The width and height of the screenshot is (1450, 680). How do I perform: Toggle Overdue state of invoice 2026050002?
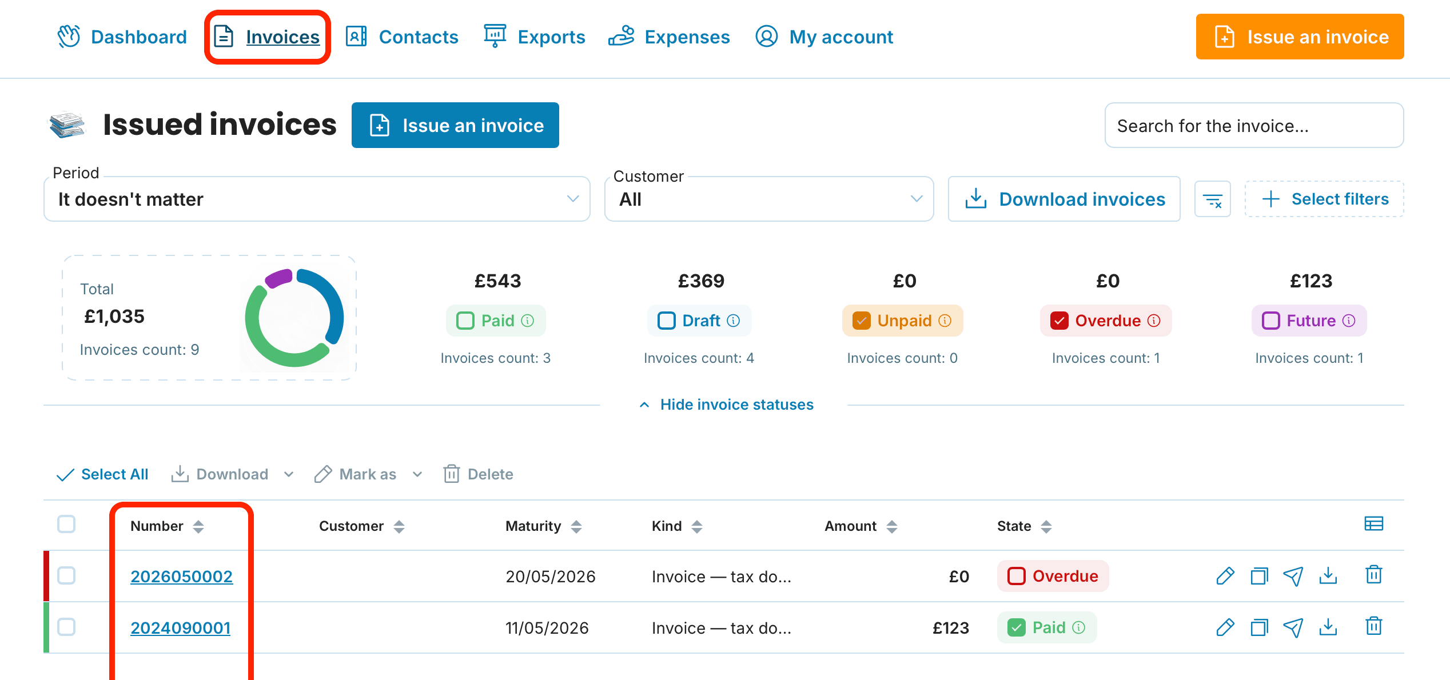point(1016,576)
